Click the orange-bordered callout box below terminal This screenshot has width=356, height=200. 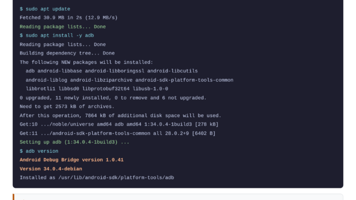178,197
